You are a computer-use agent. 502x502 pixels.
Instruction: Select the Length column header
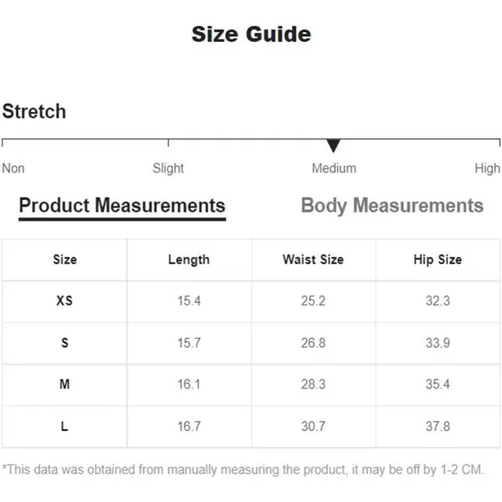tap(189, 259)
